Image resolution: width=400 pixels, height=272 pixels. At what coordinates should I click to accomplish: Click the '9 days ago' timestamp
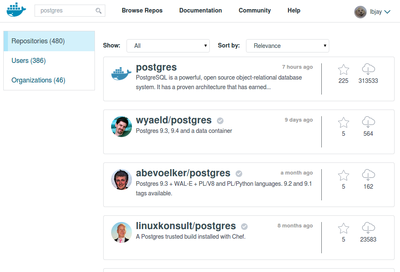click(299, 120)
